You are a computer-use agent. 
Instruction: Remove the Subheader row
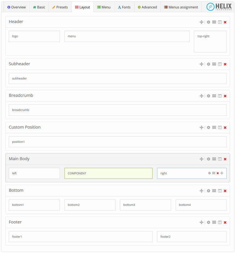coord(225,64)
